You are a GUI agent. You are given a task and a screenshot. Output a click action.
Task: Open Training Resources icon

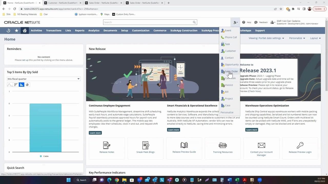pos(223,145)
